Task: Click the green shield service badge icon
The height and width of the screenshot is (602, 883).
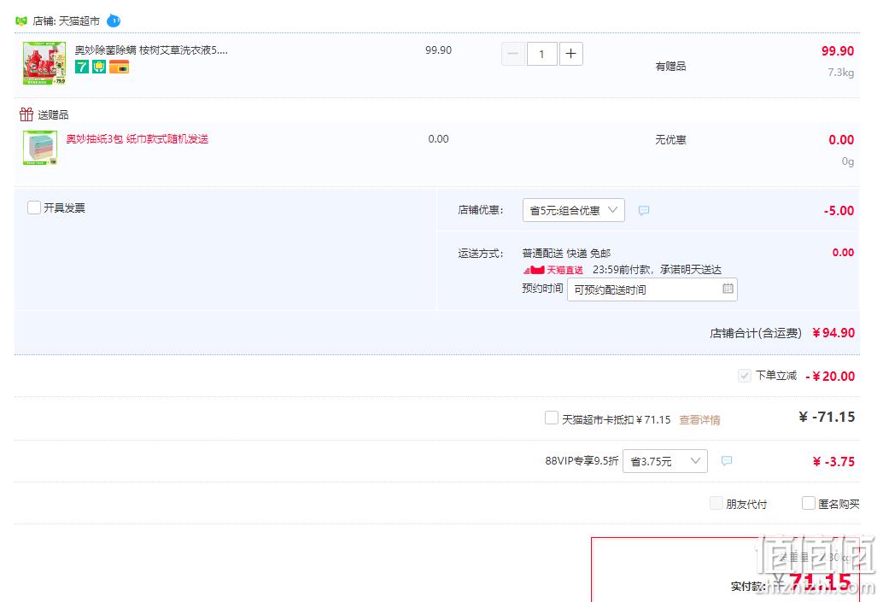Action: [x=99, y=67]
